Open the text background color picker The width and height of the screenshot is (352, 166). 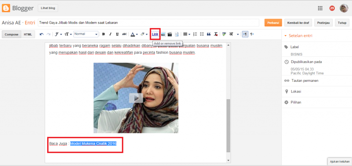144,34
